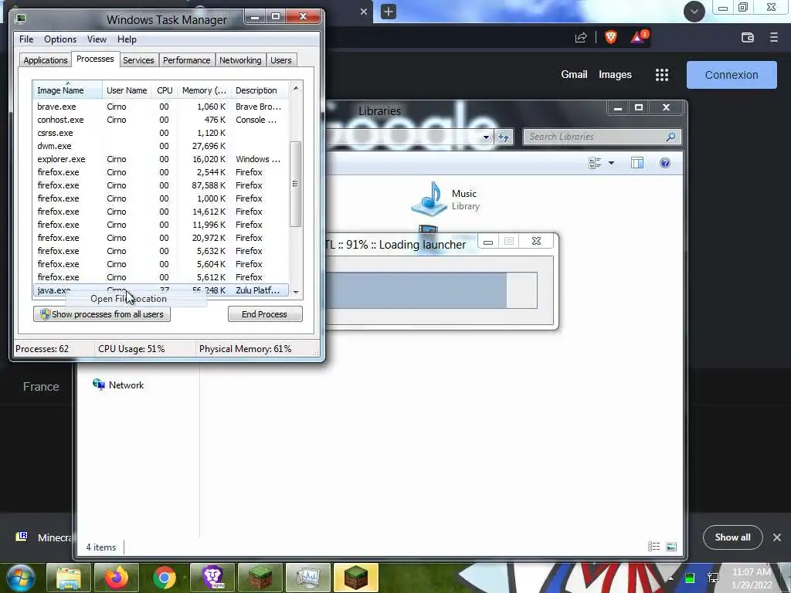The width and height of the screenshot is (791, 593).
Task: Click the launcher loading progress bar
Action: pyautogui.click(x=432, y=290)
